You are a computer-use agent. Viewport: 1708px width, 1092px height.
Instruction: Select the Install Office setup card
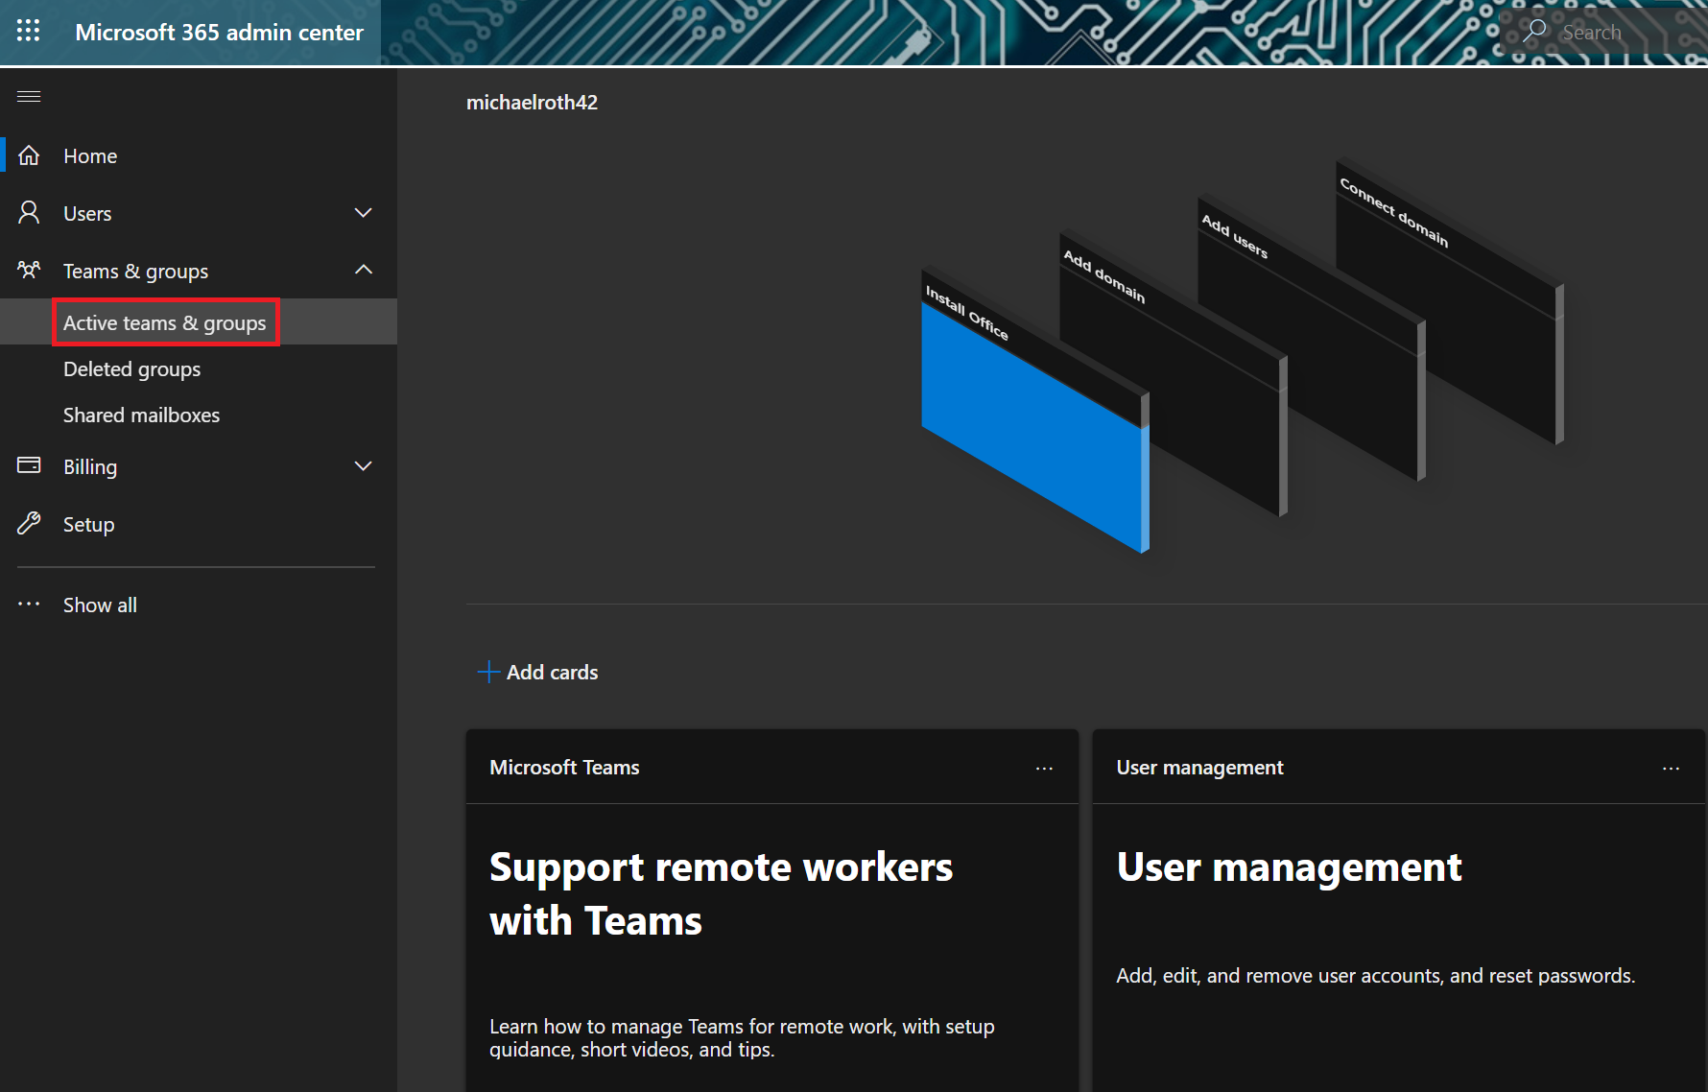tap(1035, 410)
